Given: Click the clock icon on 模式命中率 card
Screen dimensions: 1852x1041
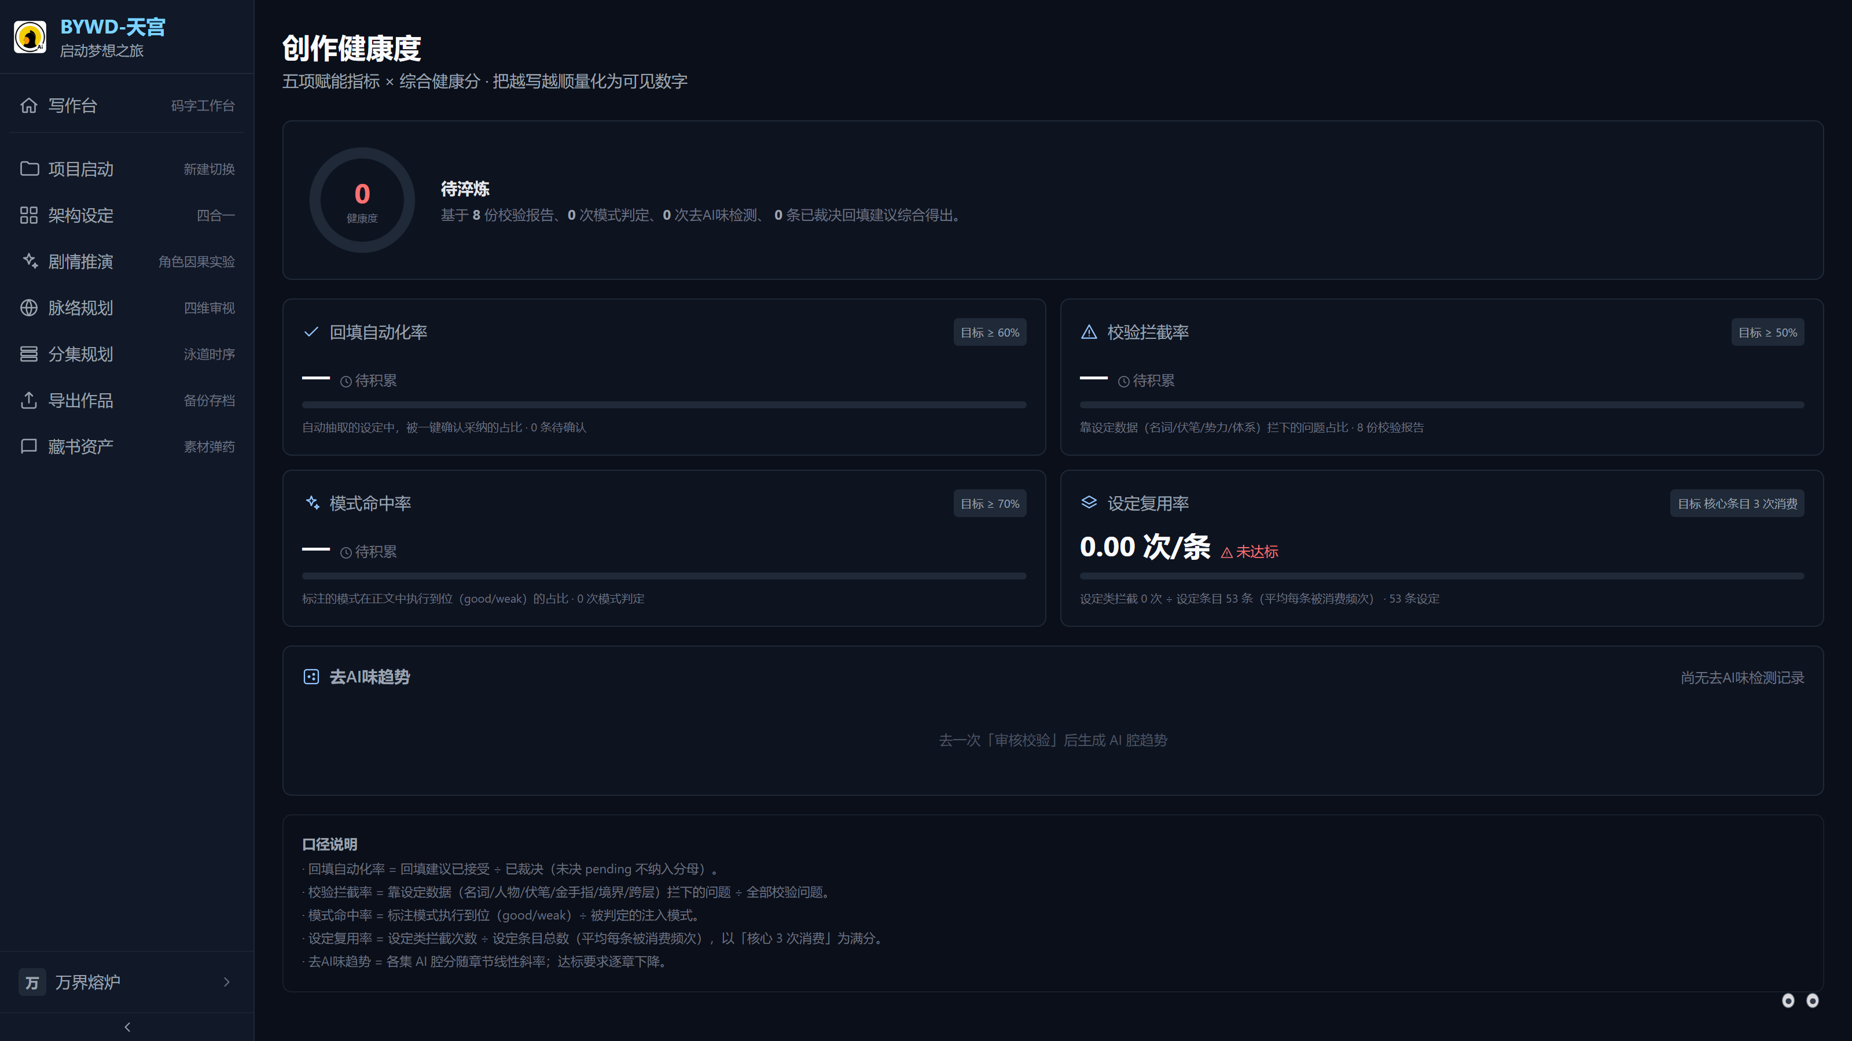Looking at the screenshot, I should (346, 552).
